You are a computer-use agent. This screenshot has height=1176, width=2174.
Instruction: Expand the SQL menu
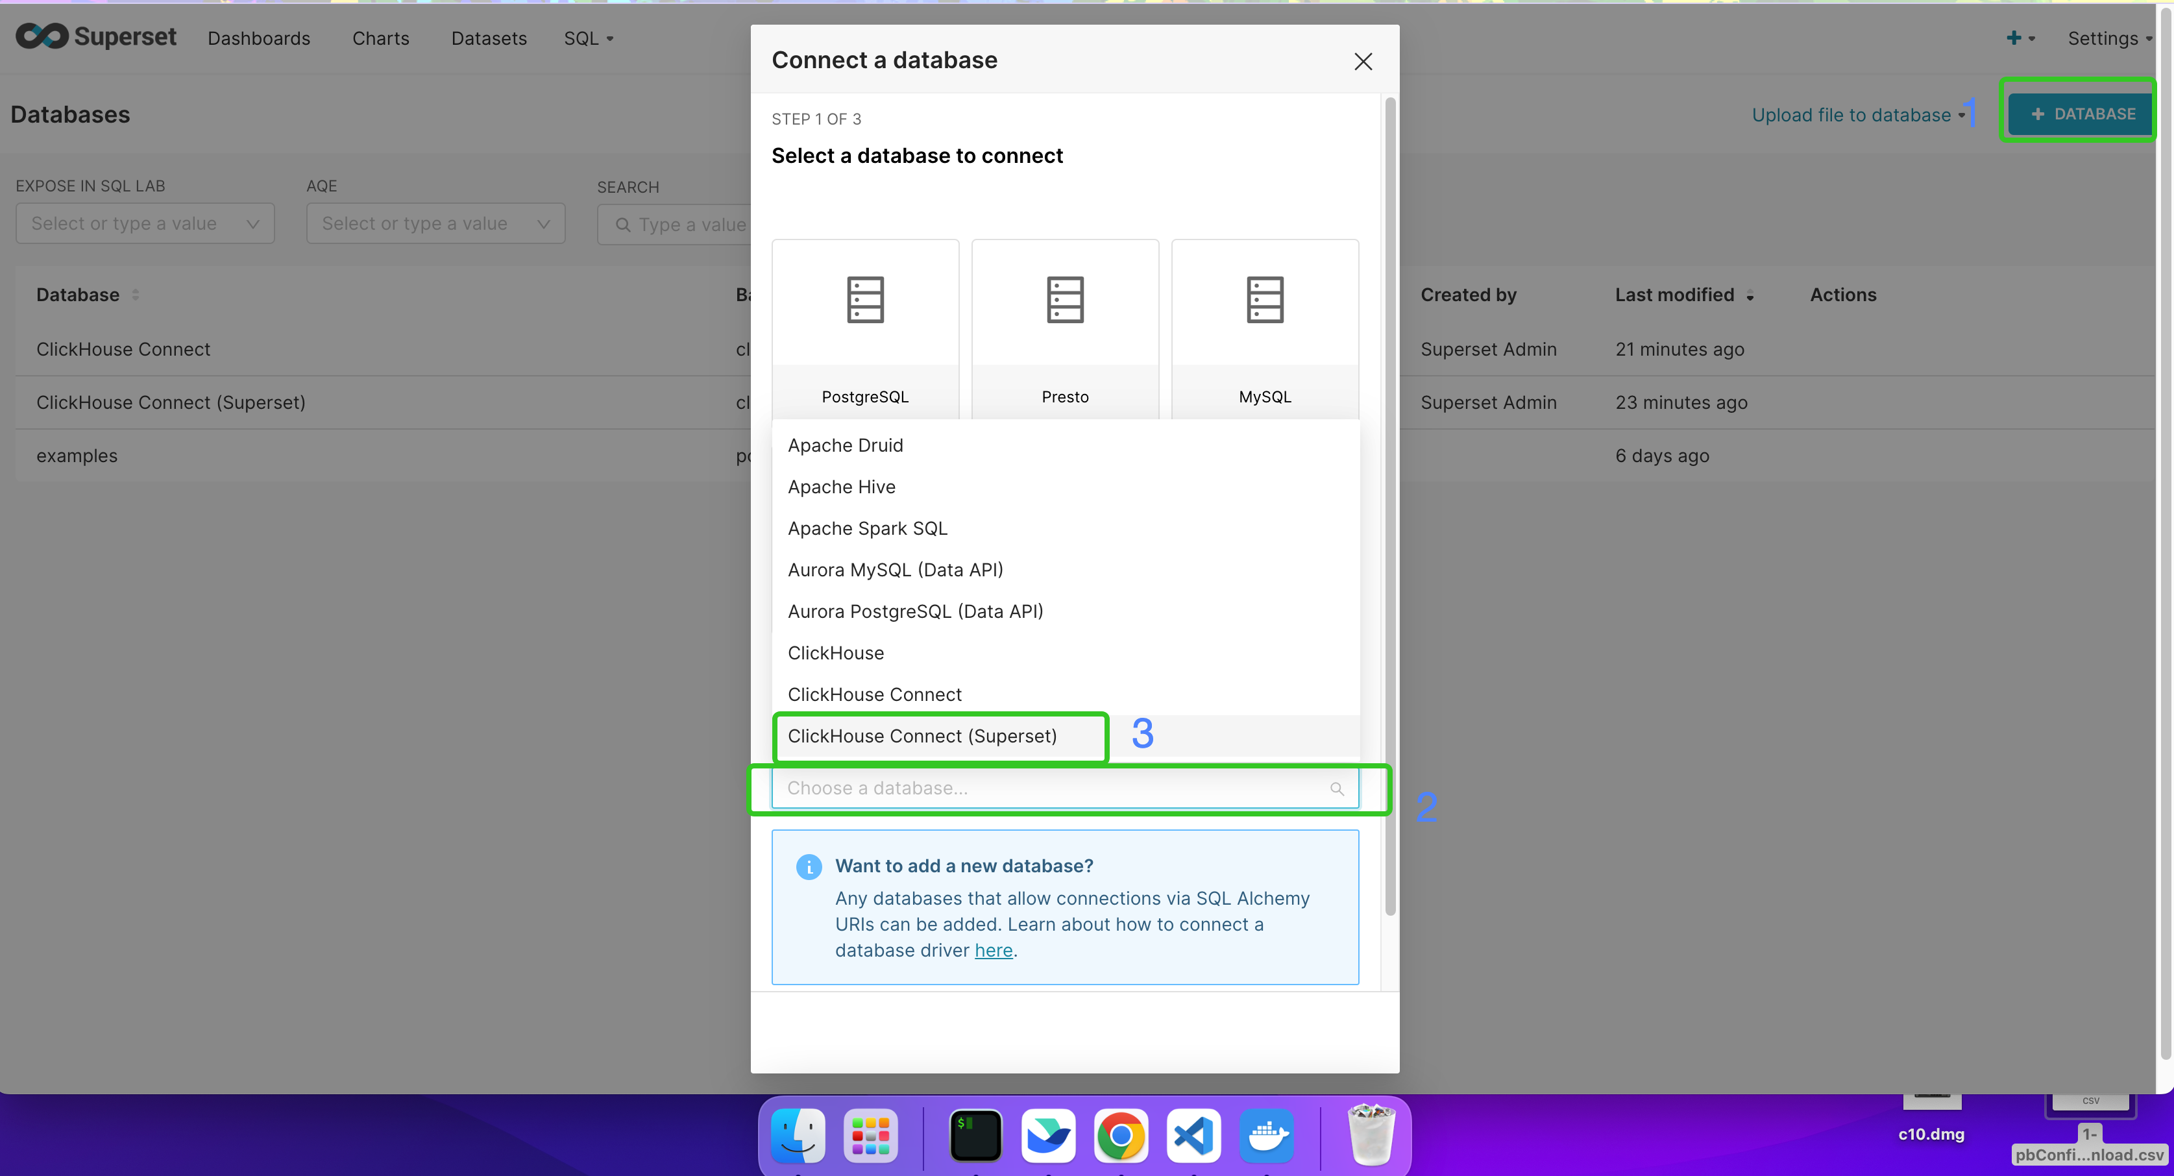pyautogui.click(x=589, y=38)
